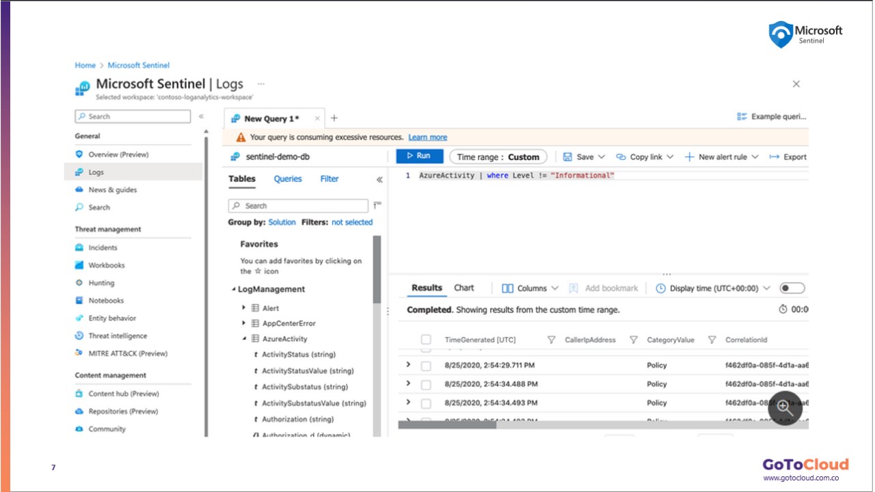Open the Copy link dropdown arrow
The width and height of the screenshot is (875, 492).
(x=670, y=157)
